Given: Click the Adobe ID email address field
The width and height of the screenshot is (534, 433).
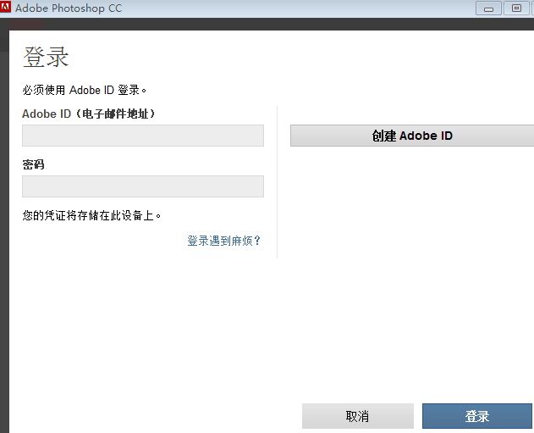Looking at the screenshot, I should click(x=143, y=136).
